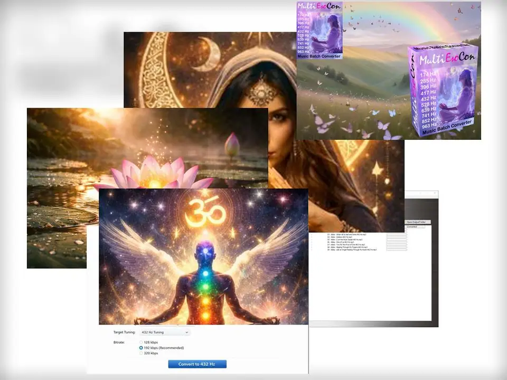Click the Open Output Folder button
This screenshot has width=507, height=380.
point(418,222)
